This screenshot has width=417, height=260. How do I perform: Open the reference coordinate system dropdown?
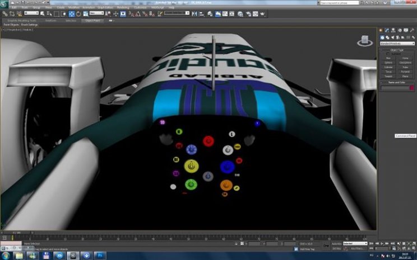[96, 13]
